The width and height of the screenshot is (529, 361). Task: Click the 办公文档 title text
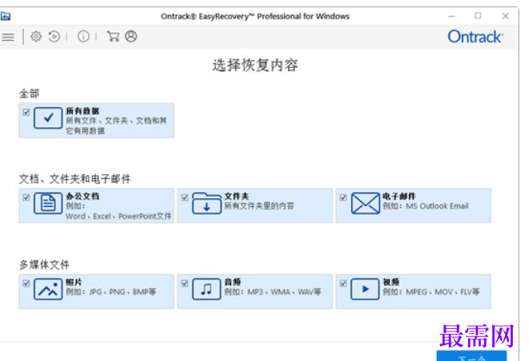[82, 196]
